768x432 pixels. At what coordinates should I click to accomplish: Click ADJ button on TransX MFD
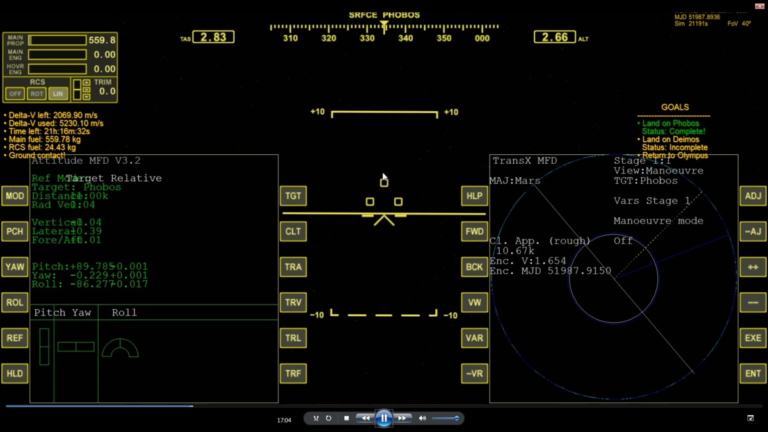coord(753,196)
